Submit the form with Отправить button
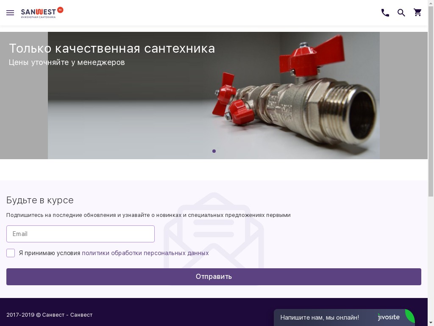The height and width of the screenshot is (326, 434). tap(214, 277)
